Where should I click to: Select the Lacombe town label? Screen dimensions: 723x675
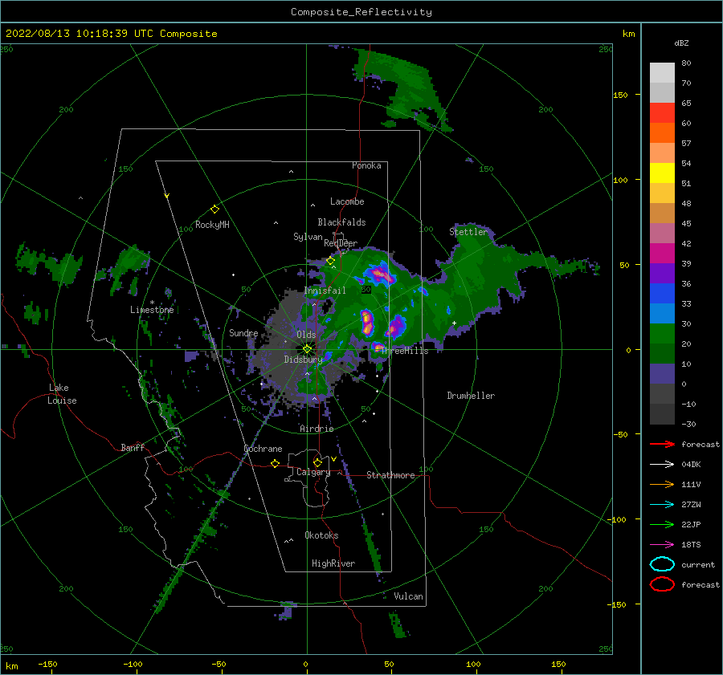pos(347,201)
